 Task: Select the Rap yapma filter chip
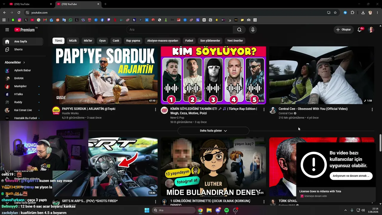(x=133, y=41)
